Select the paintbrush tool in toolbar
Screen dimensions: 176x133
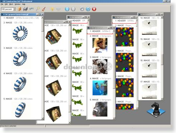44,9
